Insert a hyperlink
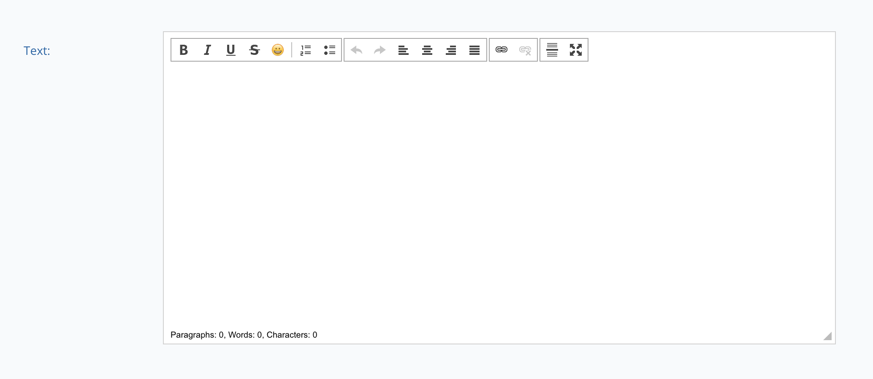The height and width of the screenshot is (379, 873). coord(502,50)
